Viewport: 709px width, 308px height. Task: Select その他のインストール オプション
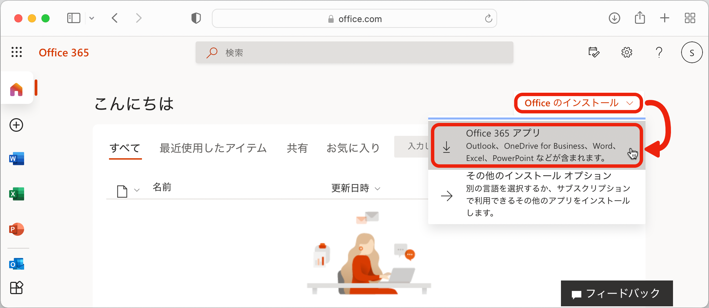coord(537,194)
